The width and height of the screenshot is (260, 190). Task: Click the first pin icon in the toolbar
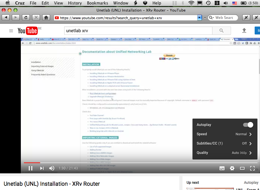click(246, 18)
